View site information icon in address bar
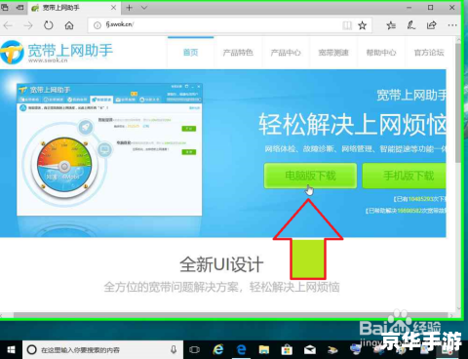 (97, 25)
